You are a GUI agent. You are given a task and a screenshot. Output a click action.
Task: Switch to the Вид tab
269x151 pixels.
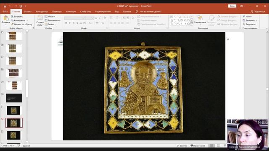pos(117,12)
